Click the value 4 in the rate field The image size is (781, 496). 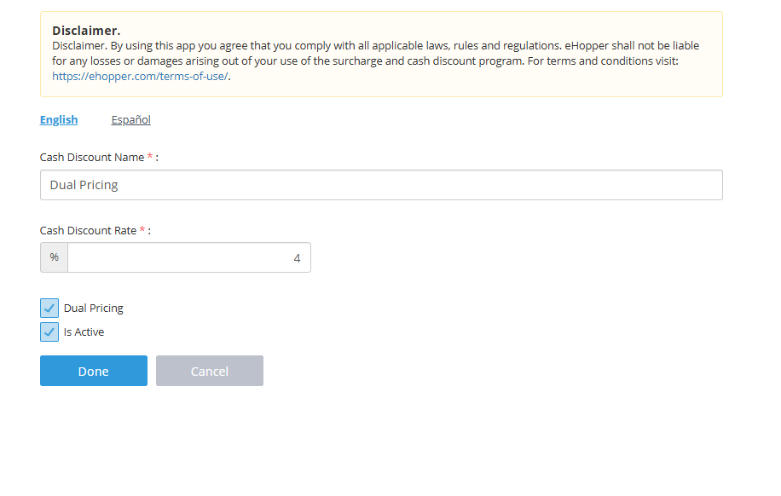pos(297,258)
